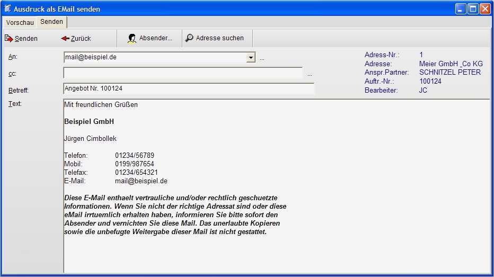Click the Auftr.-Nr. value 100124

tap(430, 81)
